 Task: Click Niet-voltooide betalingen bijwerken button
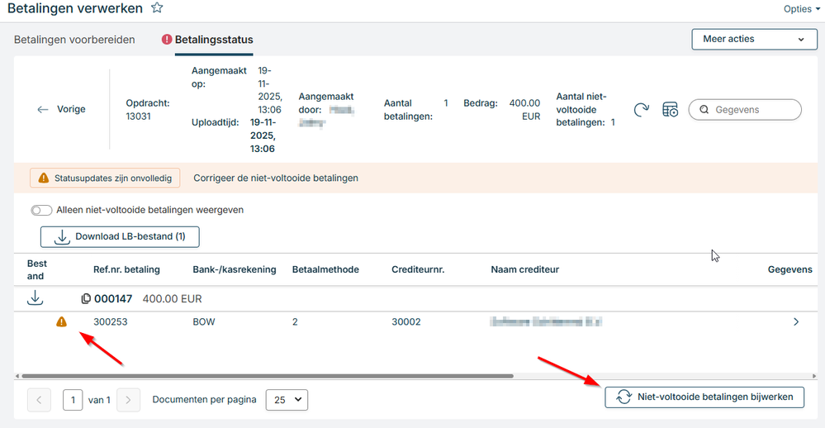point(704,397)
